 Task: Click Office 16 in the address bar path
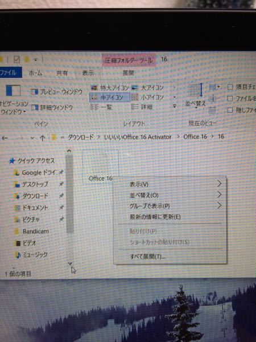click(195, 137)
